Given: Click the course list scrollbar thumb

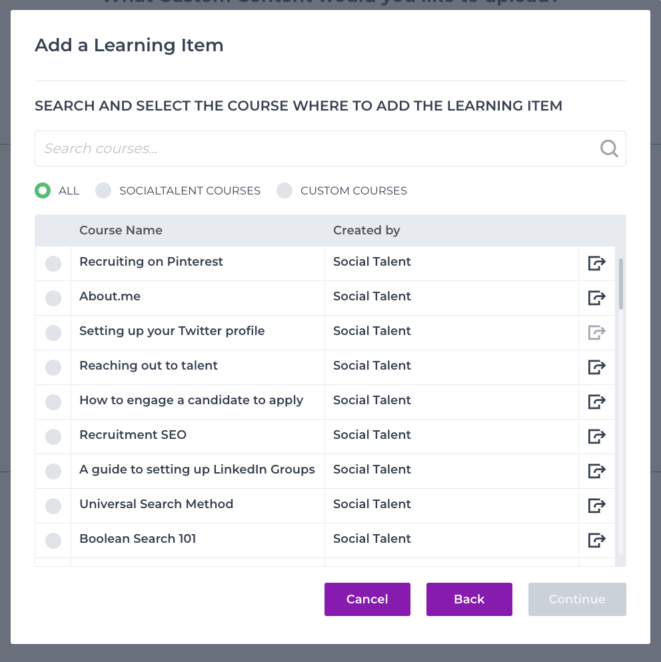Looking at the screenshot, I should tap(620, 284).
